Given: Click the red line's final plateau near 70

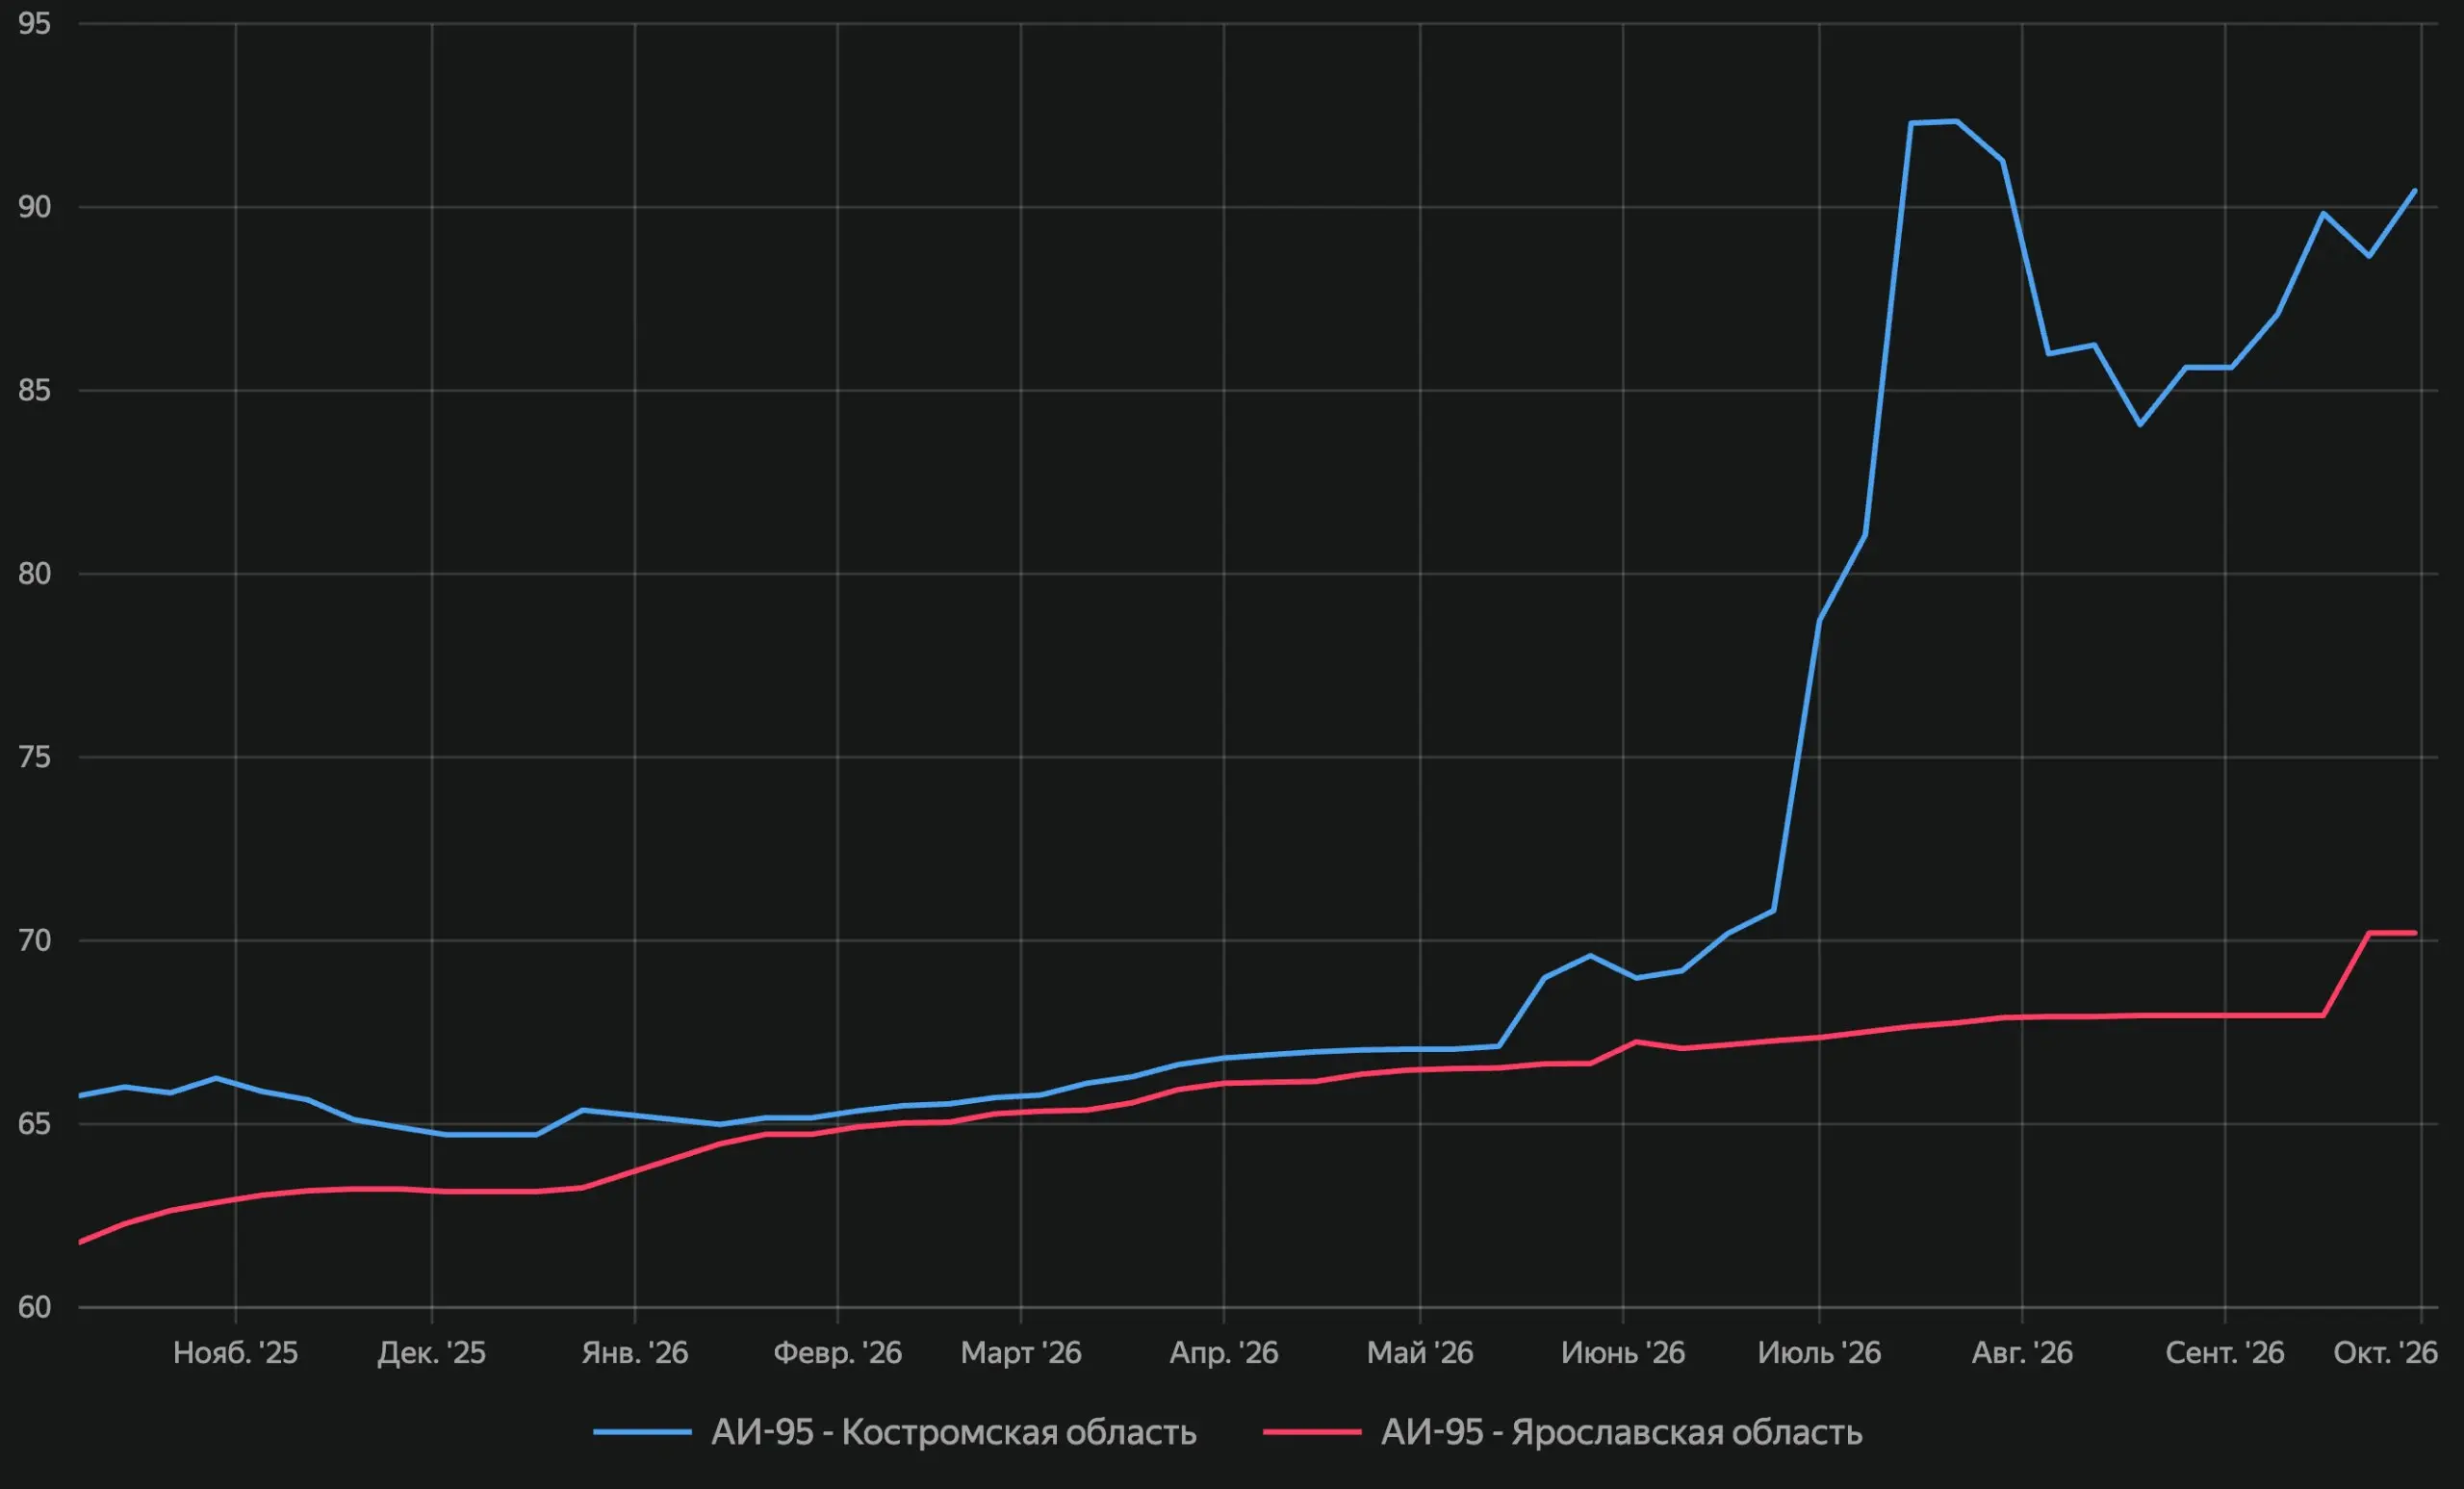Looking at the screenshot, I should 2392,933.
